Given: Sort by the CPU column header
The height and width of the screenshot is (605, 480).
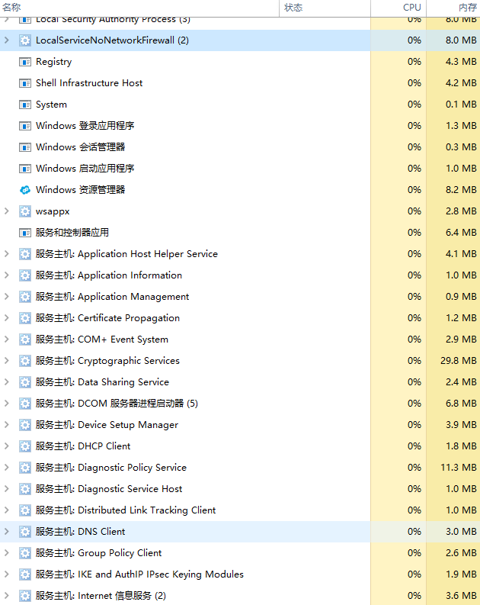Looking at the screenshot, I should pos(398,8).
